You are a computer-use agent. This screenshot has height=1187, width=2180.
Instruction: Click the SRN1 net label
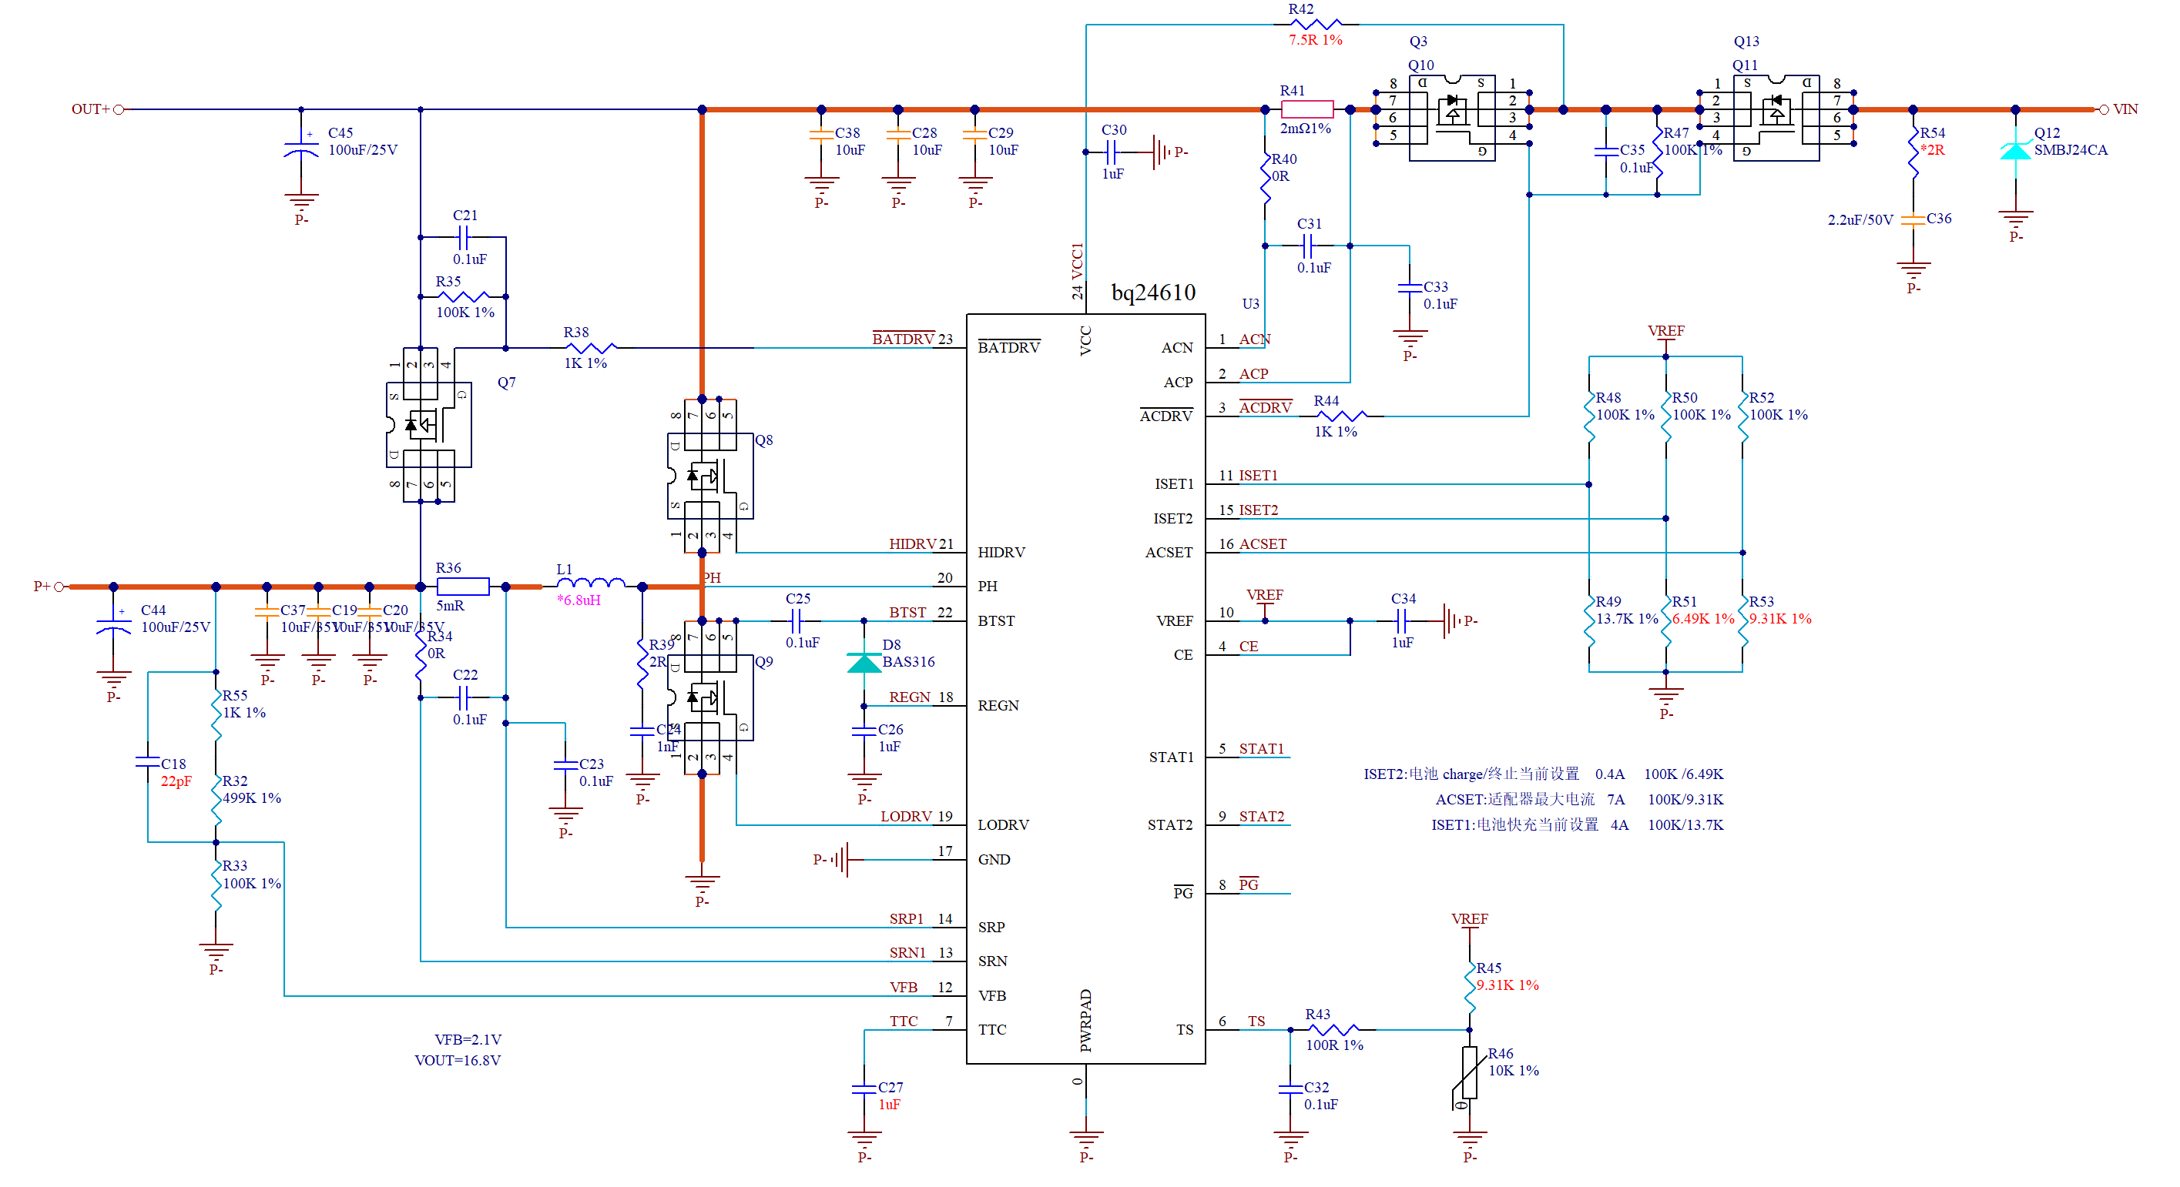[x=907, y=953]
